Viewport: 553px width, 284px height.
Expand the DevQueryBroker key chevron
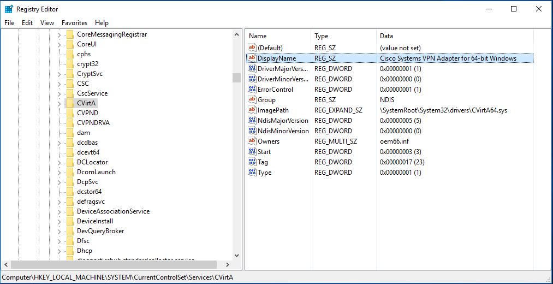pos(60,231)
